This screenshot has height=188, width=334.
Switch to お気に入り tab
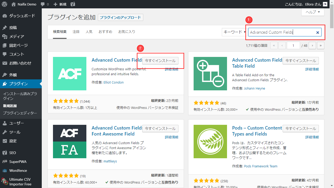pyautogui.click(x=127, y=32)
